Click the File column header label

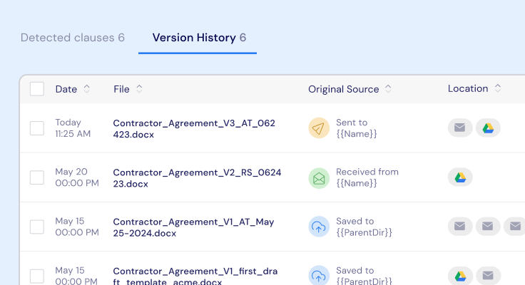[121, 89]
